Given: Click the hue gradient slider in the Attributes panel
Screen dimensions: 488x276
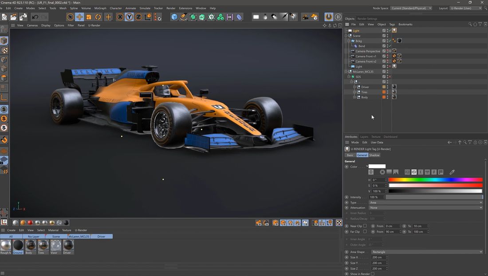Looking at the screenshot, I should click(435, 179).
